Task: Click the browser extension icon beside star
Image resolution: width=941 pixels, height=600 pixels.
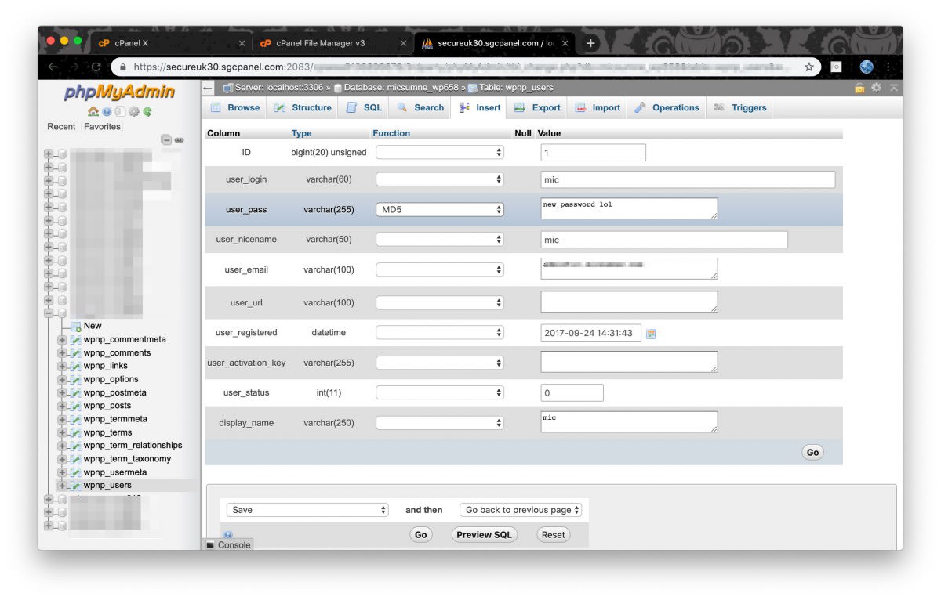Action: pos(837,67)
